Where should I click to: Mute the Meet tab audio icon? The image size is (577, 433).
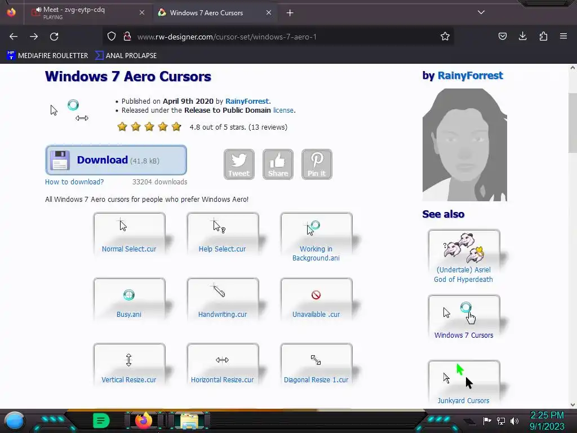(38, 10)
